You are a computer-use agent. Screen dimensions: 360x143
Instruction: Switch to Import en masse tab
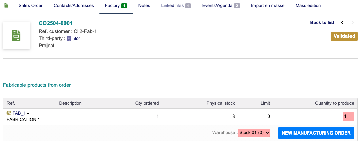coord(268,5)
